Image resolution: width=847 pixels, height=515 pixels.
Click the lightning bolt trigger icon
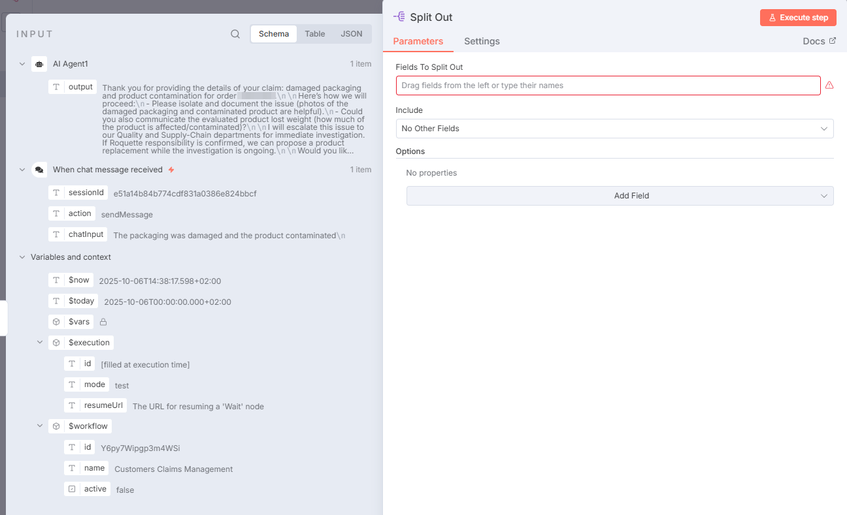tap(171, 170)
